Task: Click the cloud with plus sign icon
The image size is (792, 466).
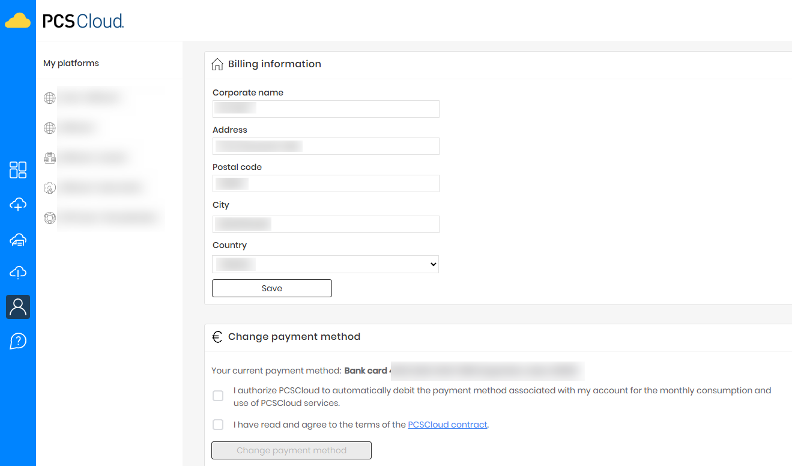Action: pos(18,204)
